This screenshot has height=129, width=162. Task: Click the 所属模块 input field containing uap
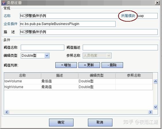click(x=147, y=16)
